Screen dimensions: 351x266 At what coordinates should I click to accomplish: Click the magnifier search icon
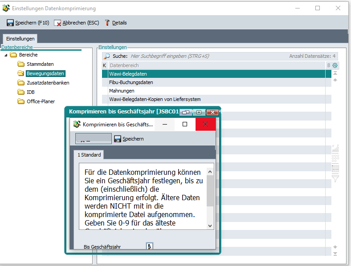point(106,56)
